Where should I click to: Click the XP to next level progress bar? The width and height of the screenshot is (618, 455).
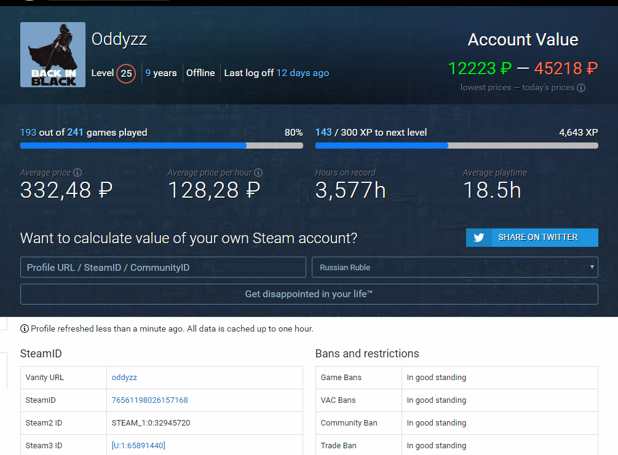click(x=456, y=146)
